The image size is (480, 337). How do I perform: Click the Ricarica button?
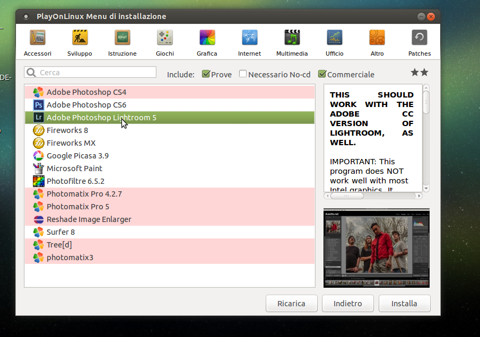[x=291, y=304]
